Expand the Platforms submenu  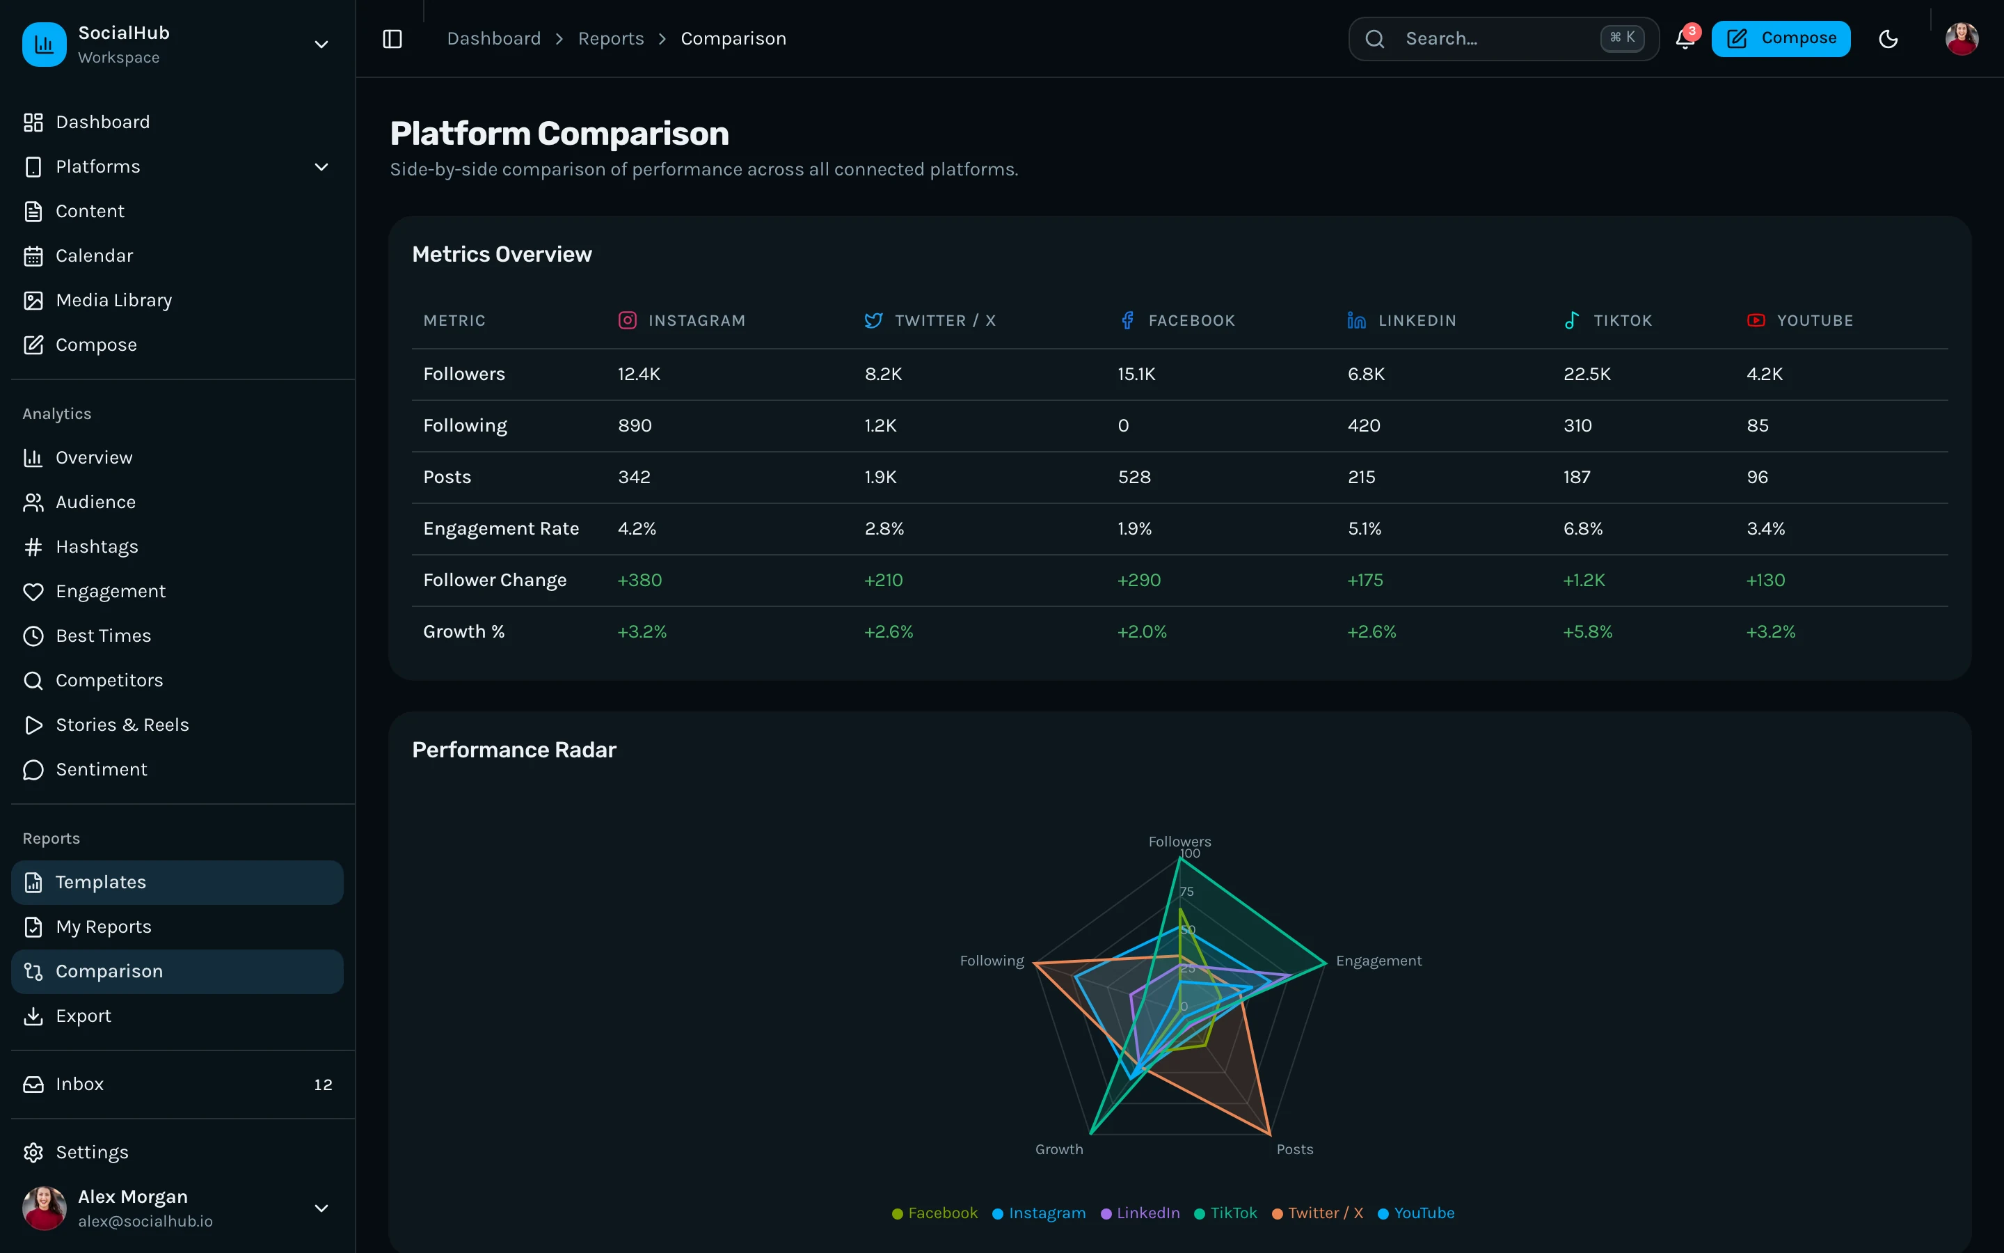[x=177, y=166]
